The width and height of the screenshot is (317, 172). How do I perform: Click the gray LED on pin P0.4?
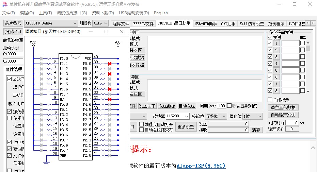pyautogui.click(x=110, y=84)
